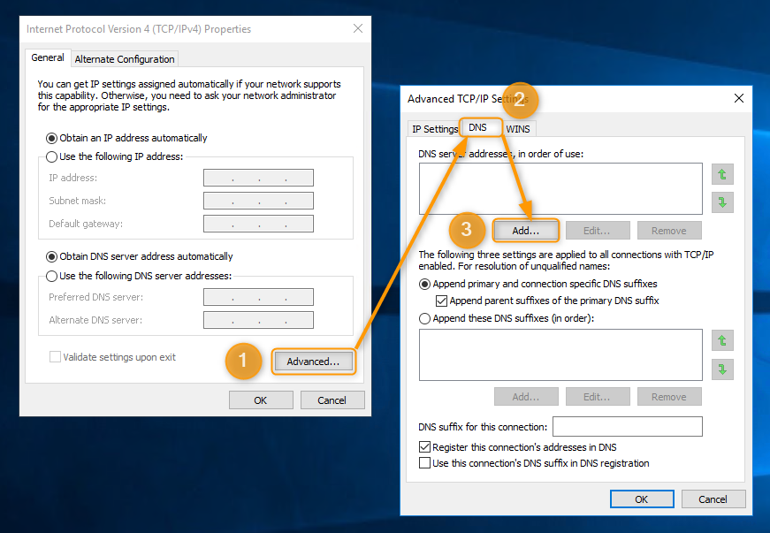Click the DNS suffix for this connection field

(x=628, y=426)
